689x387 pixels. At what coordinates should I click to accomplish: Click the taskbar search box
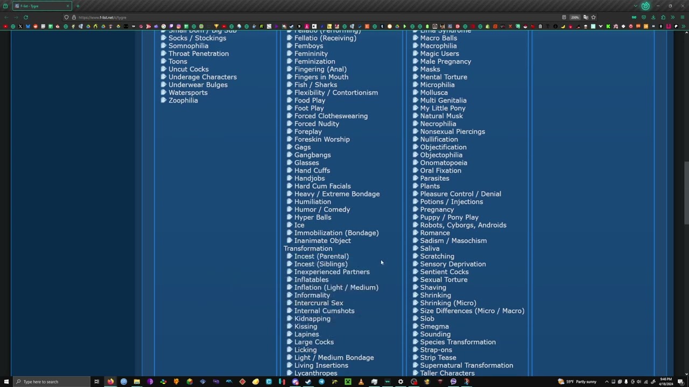pyautogui.click(x=51, y=382)
